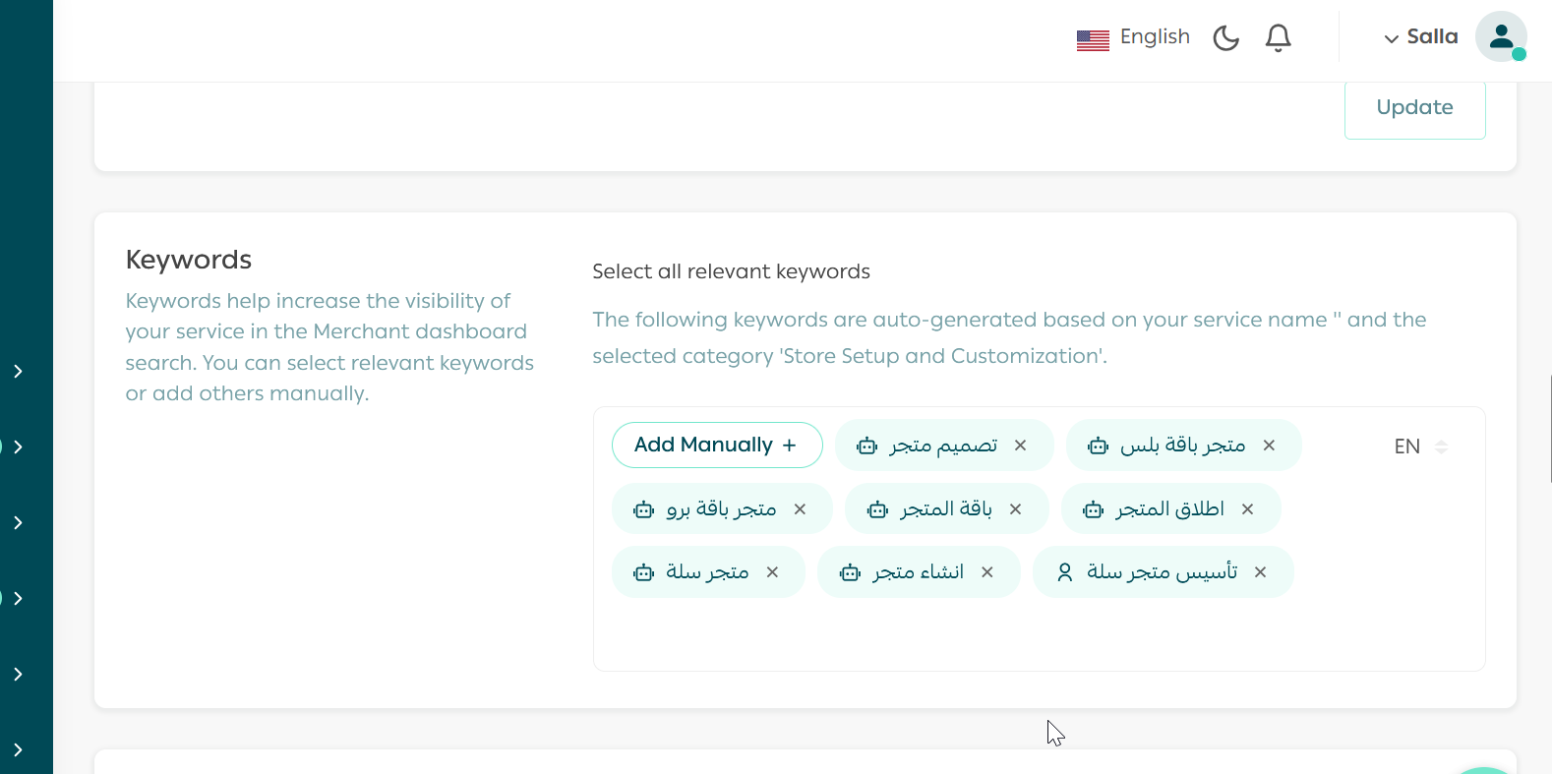
Task: Open the EN keyword language selector
Action: coord(1419,447)
